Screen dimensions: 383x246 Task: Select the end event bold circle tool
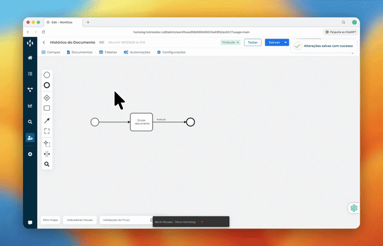[47, 85]
